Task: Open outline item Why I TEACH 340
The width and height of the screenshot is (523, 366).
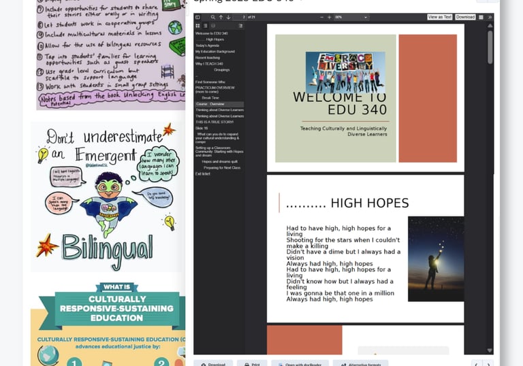Action: pyautogui.click(x=209, y=64)
